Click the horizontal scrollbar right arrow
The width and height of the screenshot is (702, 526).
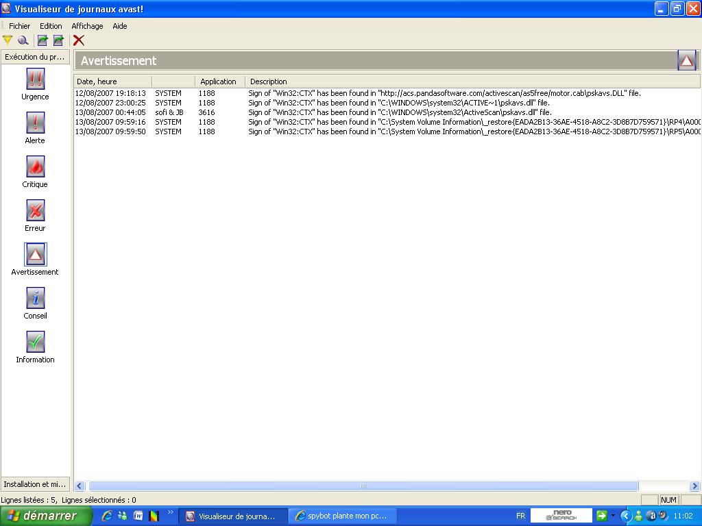(x=694, y=486)
